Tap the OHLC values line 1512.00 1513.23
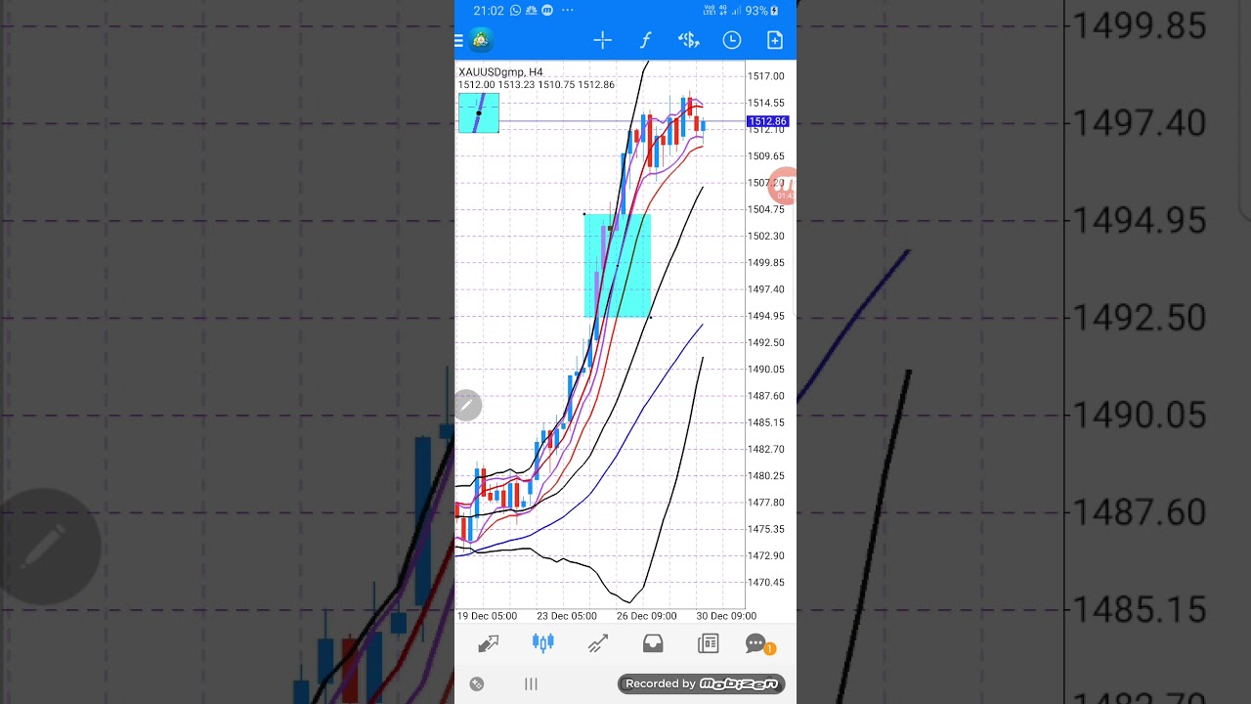This screenshot has height=704, width=1251. (x=537, y=85)
